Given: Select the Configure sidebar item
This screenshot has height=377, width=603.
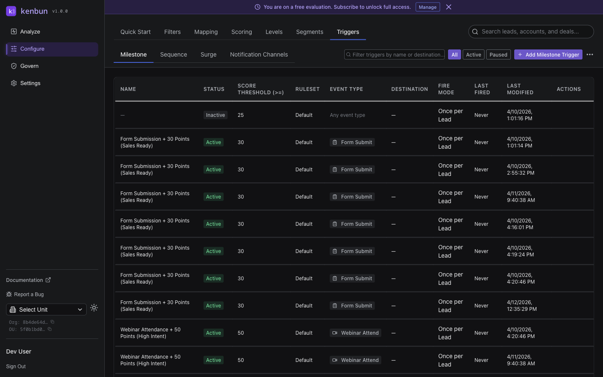Looking at the screenshot, I should (x=52, y=49).
